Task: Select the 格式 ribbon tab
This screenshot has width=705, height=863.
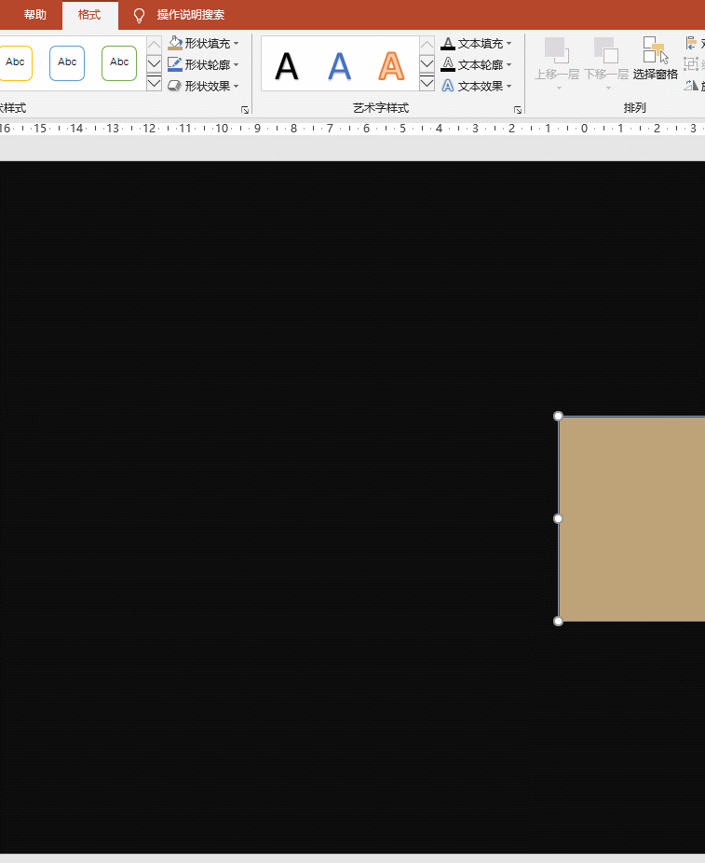Action: point(89,15)
